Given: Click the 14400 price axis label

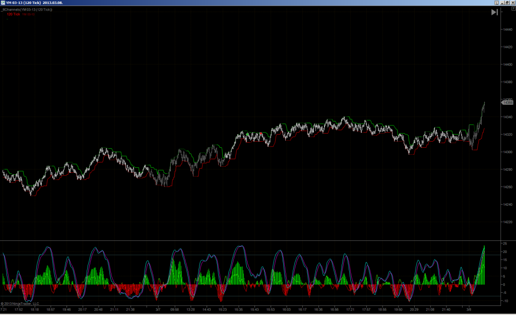Looking at the screenshot, I should 507,65.
